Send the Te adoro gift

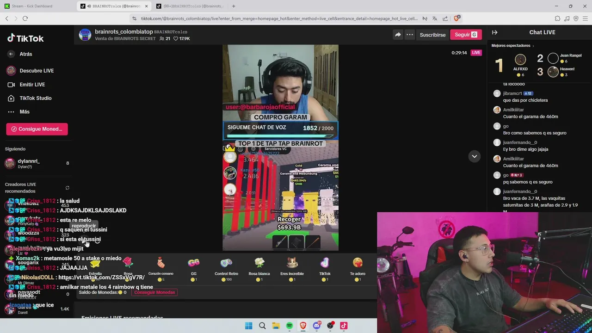pos(358,268)
